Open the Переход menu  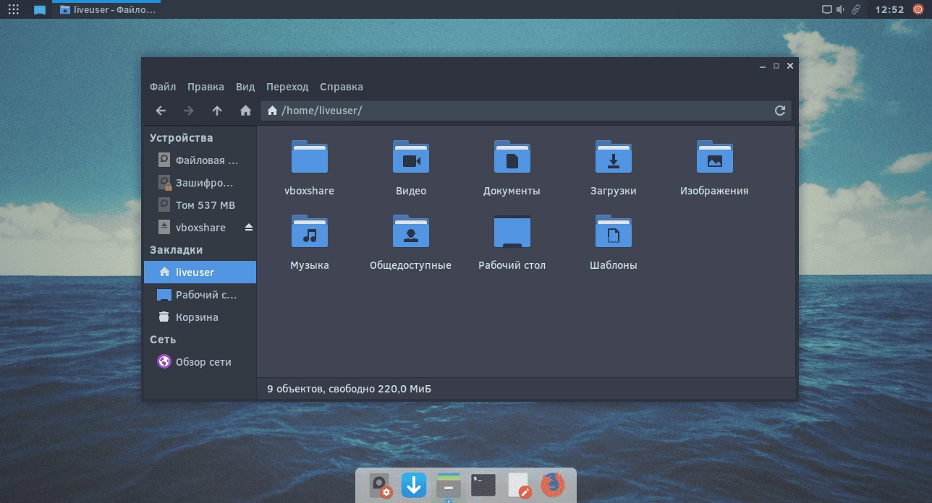[x=287, y=87]
